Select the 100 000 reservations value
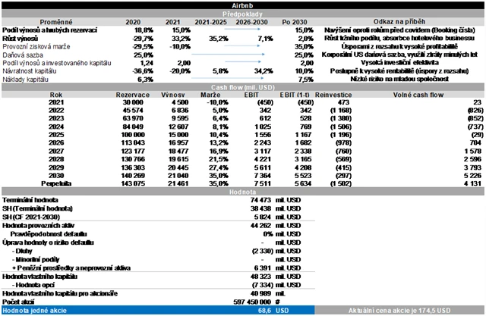Viewport: 486px width, 316px height. click(x=133, y=135)
